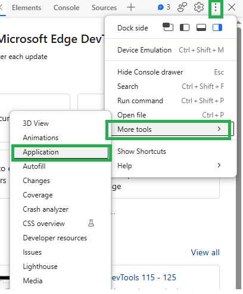243x294 pixels.
Task: Select dock to right option
Action: point(217,27)
